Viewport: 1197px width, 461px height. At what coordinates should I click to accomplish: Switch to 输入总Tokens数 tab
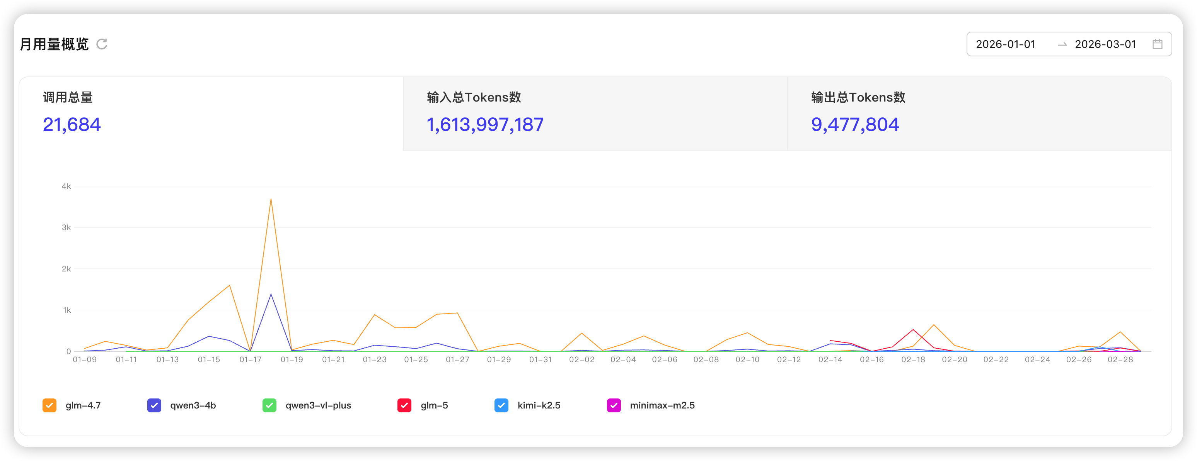tap(595, 113)
